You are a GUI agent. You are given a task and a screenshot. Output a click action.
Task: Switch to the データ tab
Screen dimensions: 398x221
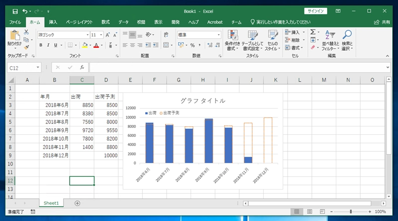(x=123, y=22)
